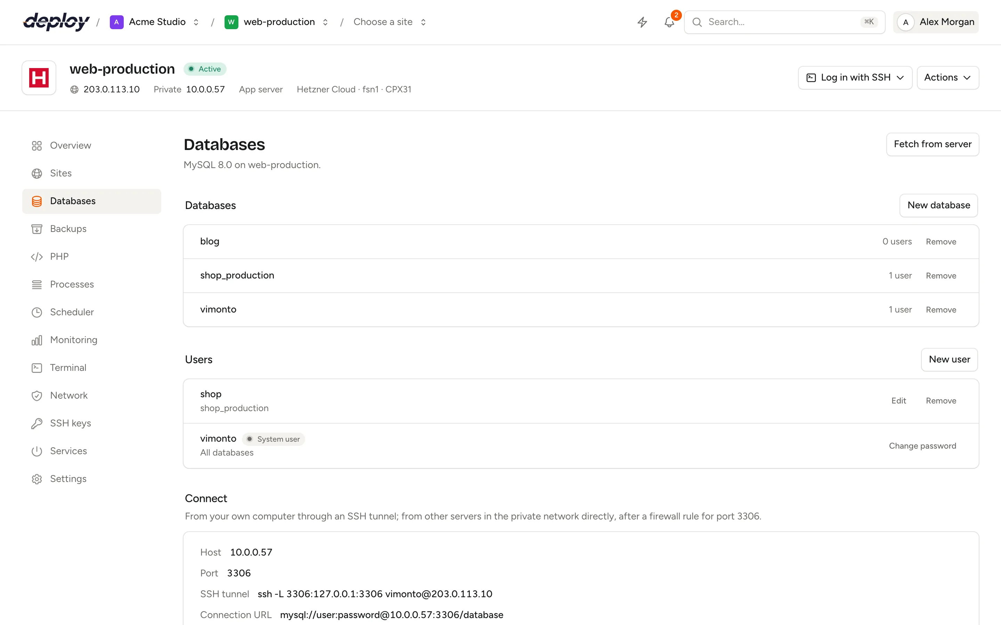Click the PHP code brackets icon
The height and width of the screenshot is (625, 1001).
pyautogui.click(x=37, y=257)
